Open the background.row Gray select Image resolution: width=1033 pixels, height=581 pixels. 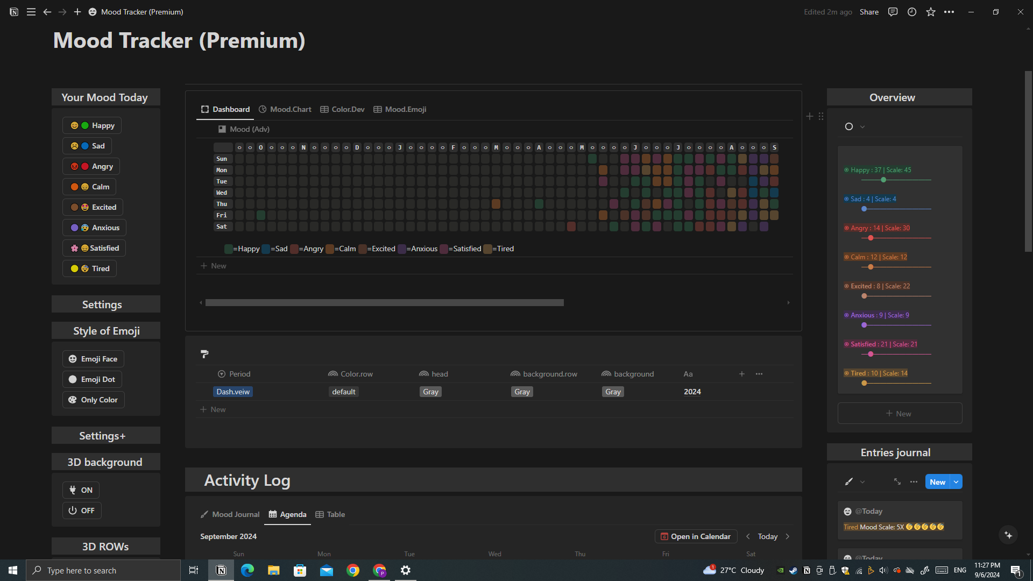click(x=522, y=392)
